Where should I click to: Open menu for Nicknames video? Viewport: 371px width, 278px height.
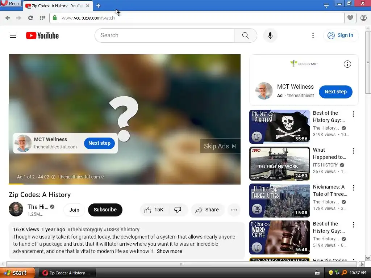click(x=354, y=188)
